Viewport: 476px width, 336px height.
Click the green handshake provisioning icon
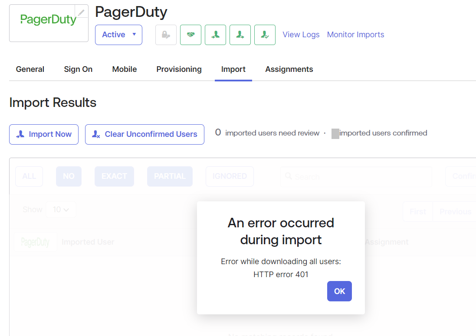(190, 35)
